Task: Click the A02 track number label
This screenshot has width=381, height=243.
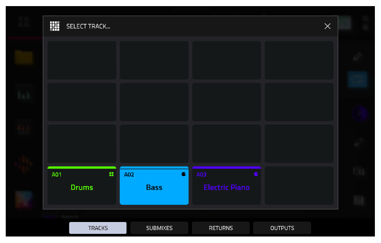Action: pos(129,175)
